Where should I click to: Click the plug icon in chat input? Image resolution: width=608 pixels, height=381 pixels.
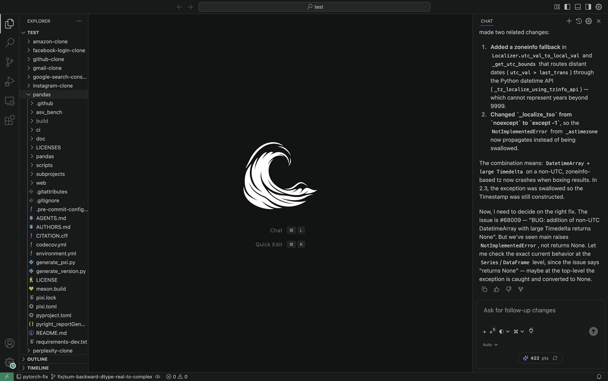pos(531,331)
